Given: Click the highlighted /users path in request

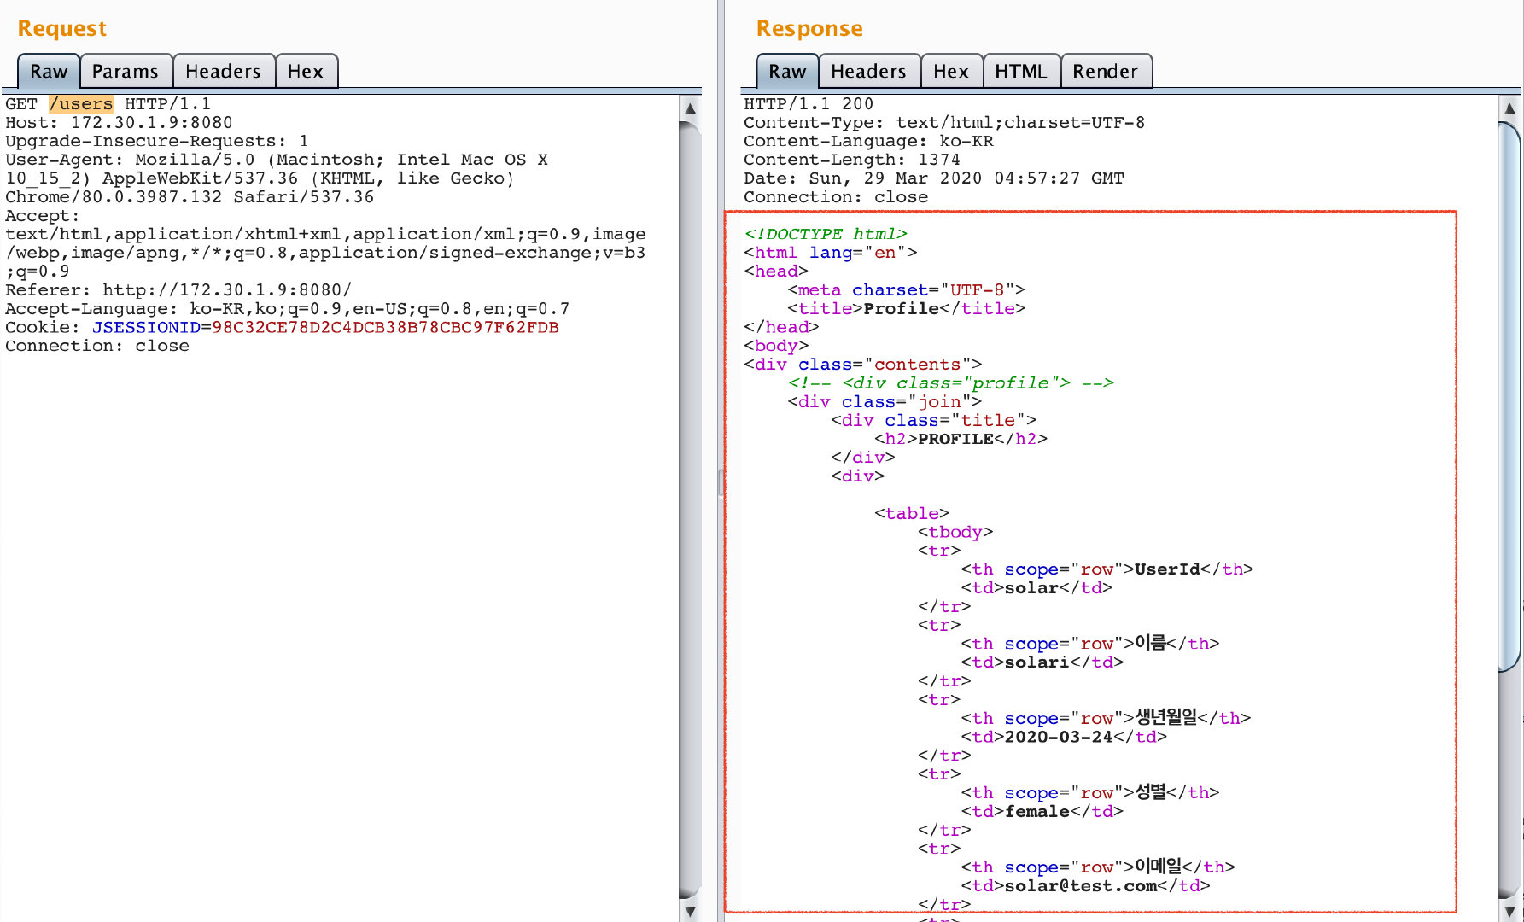Looking at the screenshot, I should 81,104.
